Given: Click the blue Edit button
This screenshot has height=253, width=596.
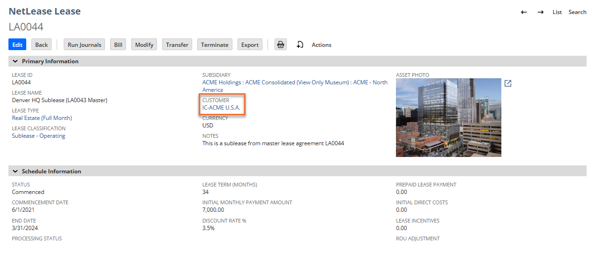Looking at the screenshot, I should click(x=17, y=45).
